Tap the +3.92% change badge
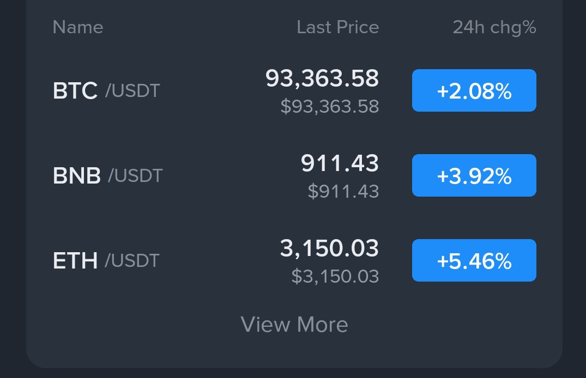Image resolution: width=586 pixels, height=378 pixels. point(474,175)
